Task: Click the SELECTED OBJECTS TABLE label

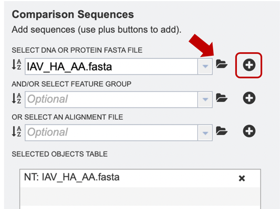Action: (60, 154)
